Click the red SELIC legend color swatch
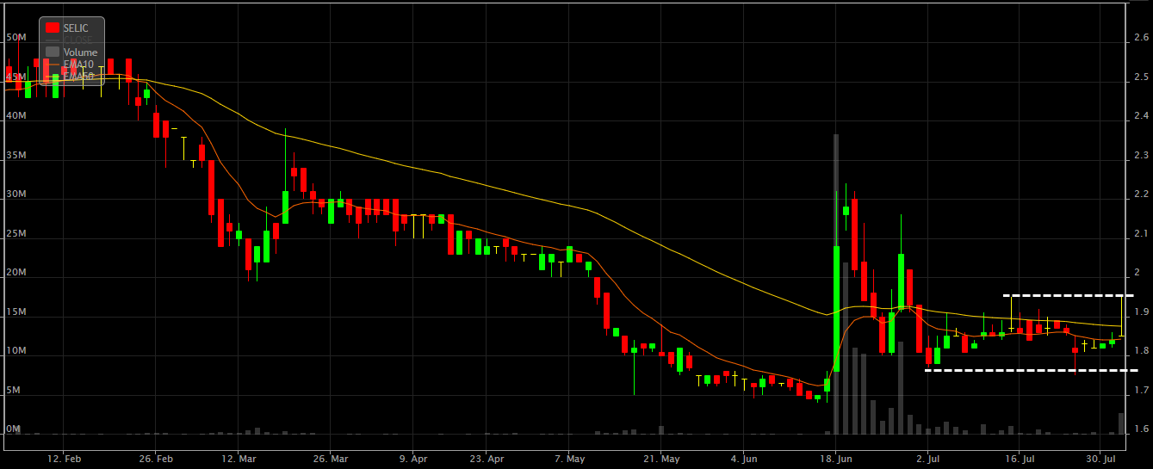The image size is (1153, 469). tap(53, 28)
